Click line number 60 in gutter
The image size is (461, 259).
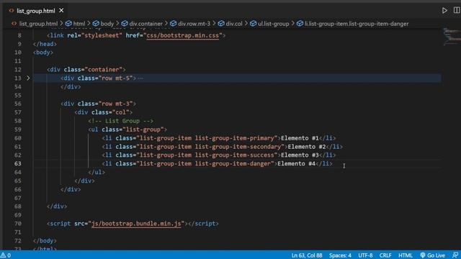tap(17, 138)
